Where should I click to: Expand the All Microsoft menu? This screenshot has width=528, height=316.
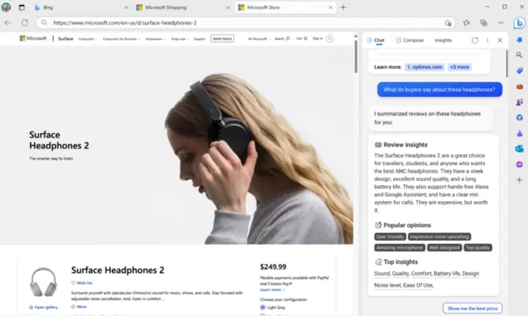point(259,39)
